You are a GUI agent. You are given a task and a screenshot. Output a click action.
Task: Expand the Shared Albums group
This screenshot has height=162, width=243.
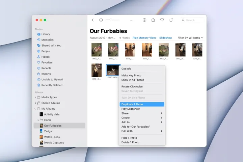point(35,103)
